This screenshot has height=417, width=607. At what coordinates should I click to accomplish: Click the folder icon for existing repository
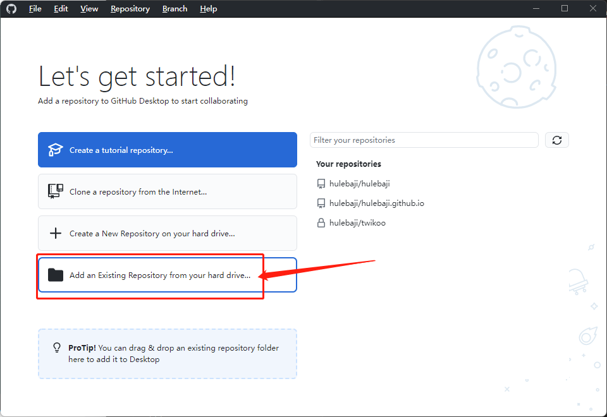(56, 275)
